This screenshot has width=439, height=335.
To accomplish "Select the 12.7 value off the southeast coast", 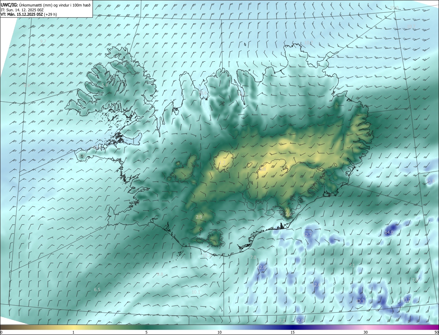I will click(308, 235).
